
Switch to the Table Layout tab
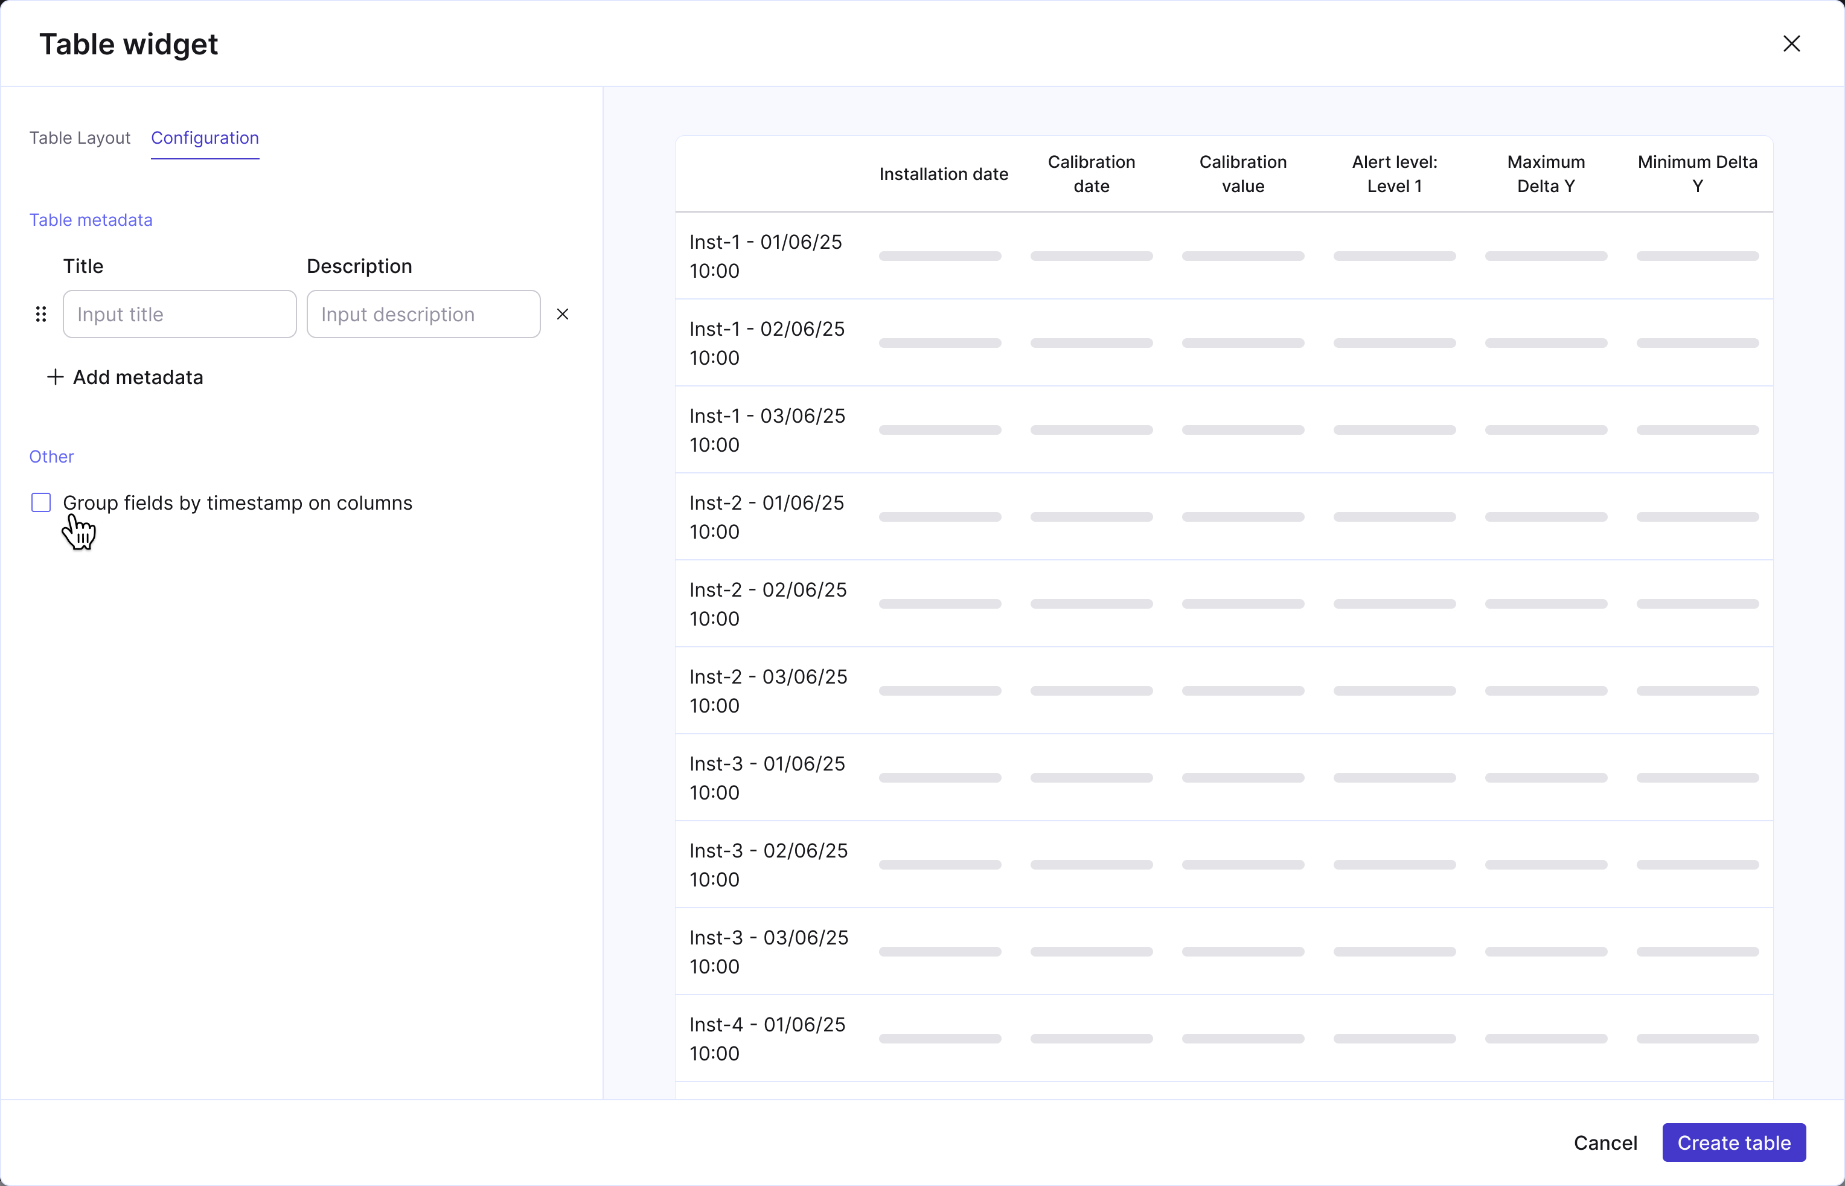point(80,138)
